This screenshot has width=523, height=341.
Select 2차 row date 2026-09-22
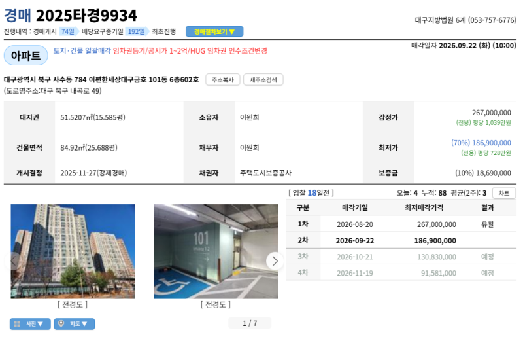pyautogui.click(x=355, y=240)
